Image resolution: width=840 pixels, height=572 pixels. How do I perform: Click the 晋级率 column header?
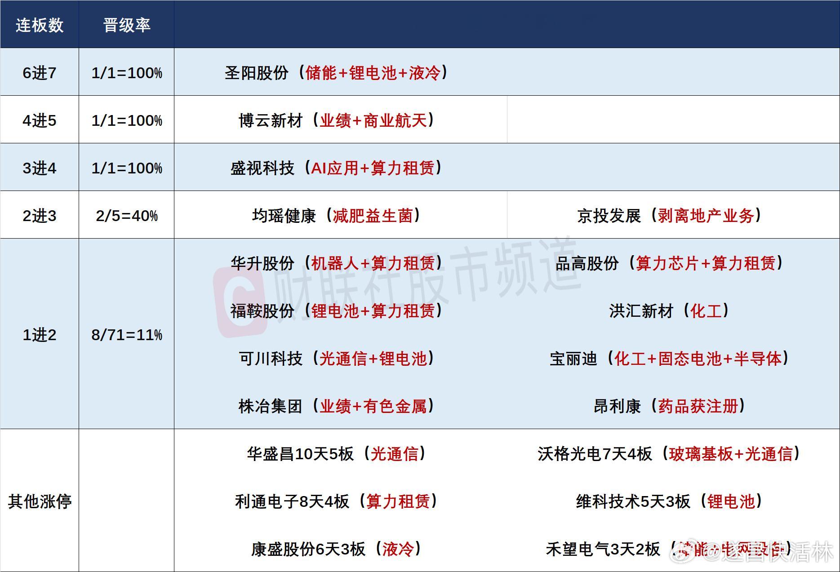tap(127, 25)
